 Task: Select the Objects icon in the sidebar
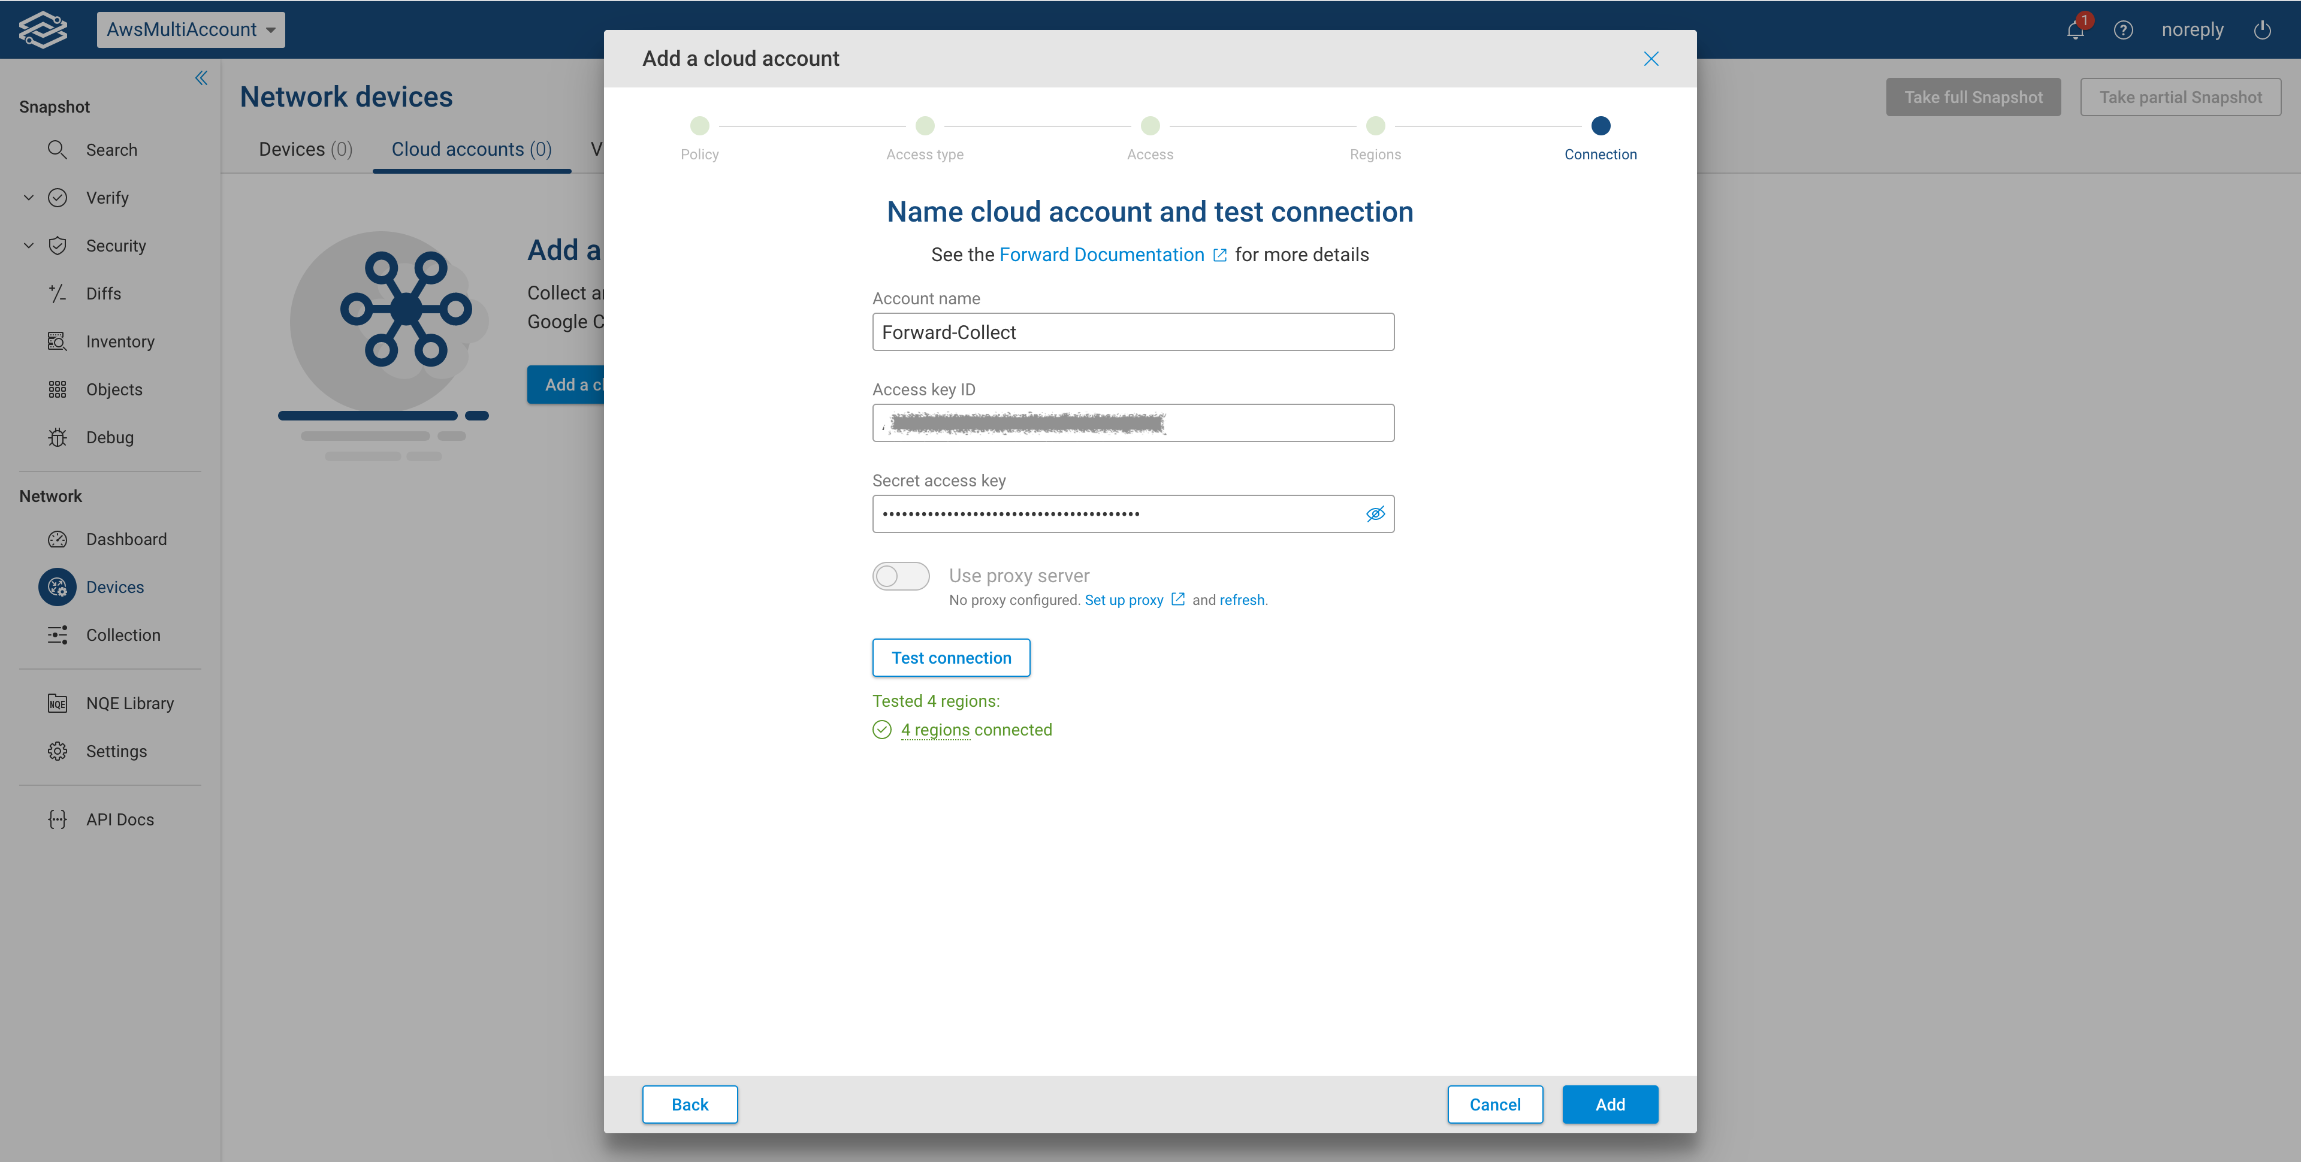[57, 389]
